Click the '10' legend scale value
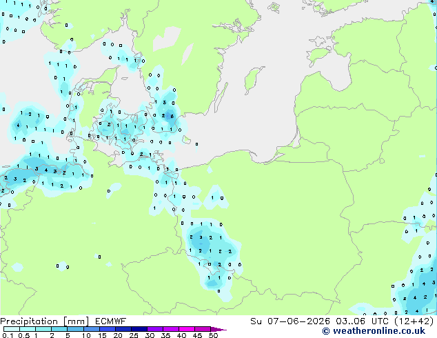 coord(86,335)
